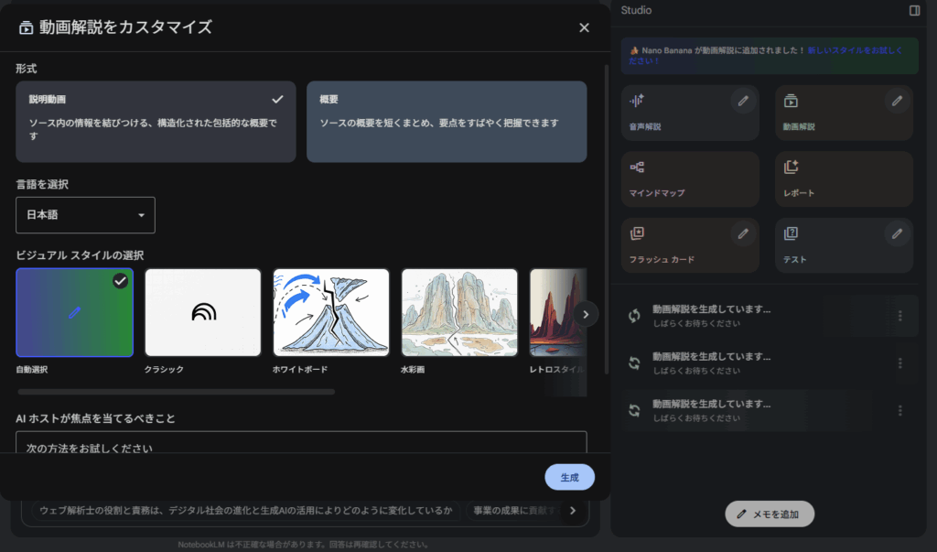
Task: Click the メモを追加 button
Action: tap(769, 514)
